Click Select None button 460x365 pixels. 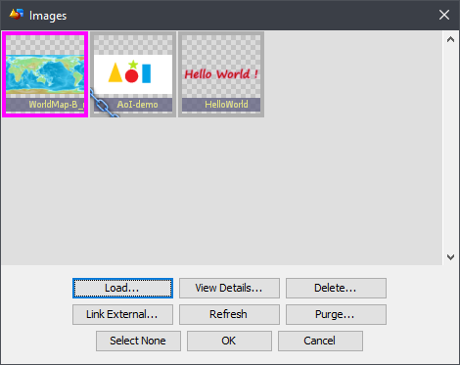(x=138, y=341)
